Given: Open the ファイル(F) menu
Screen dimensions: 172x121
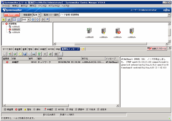Looking at the screenshot, I should pos(6,6).
